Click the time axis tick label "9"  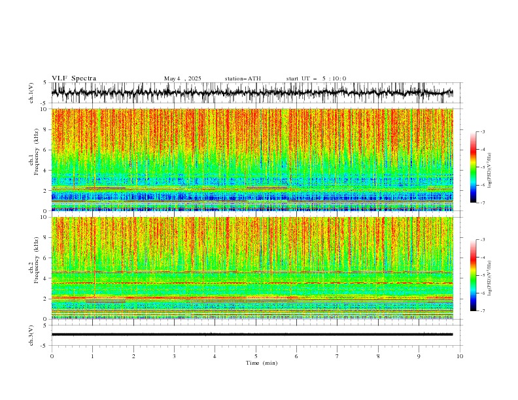(419, 356)
